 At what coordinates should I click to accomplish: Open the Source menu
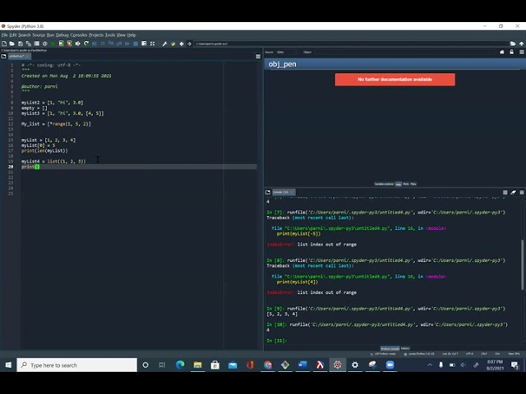(x=39, y=34)
